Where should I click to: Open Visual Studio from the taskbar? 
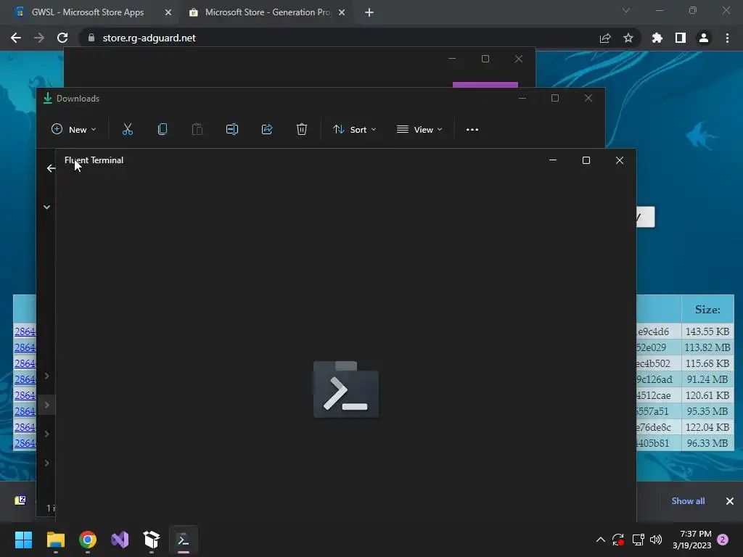tap(120, 540)
